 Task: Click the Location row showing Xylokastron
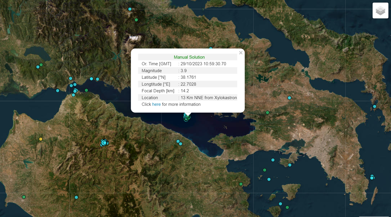(x=187, y=98)
